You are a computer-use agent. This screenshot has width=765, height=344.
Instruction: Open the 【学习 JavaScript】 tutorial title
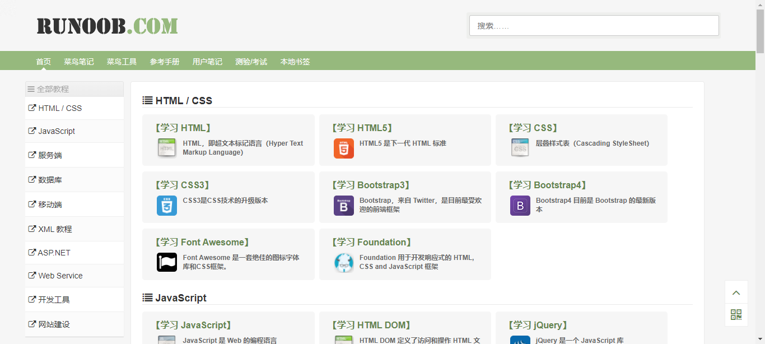[x=193, y=325]
